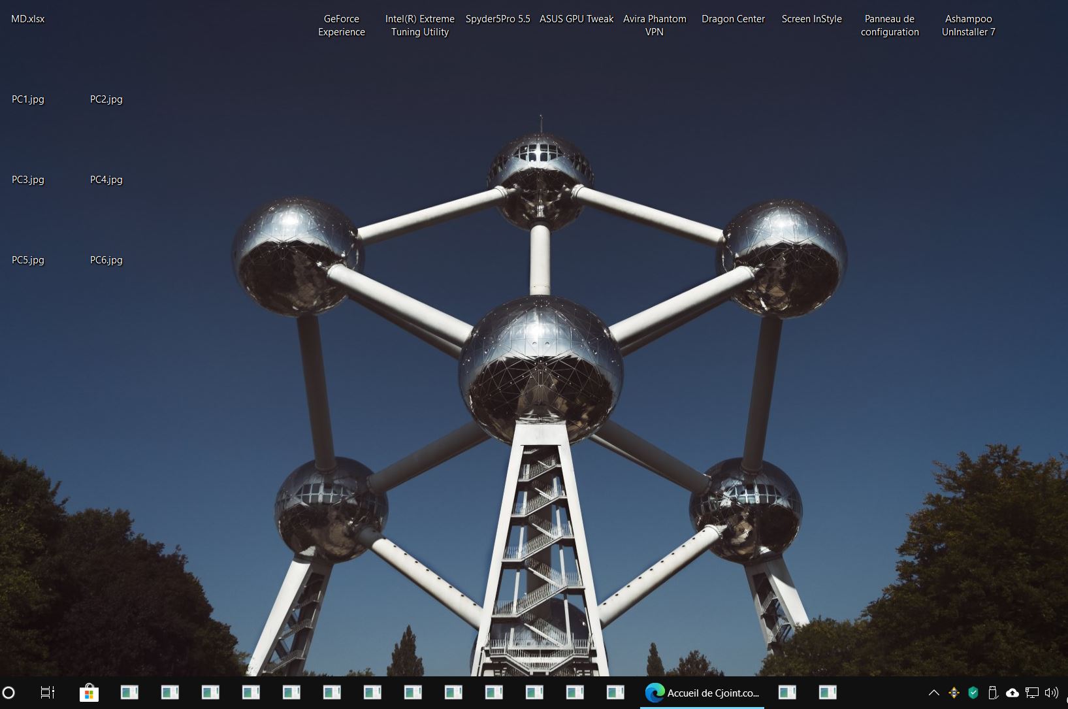Select PC6.jpg on the desktop

[x=106, y=260]
